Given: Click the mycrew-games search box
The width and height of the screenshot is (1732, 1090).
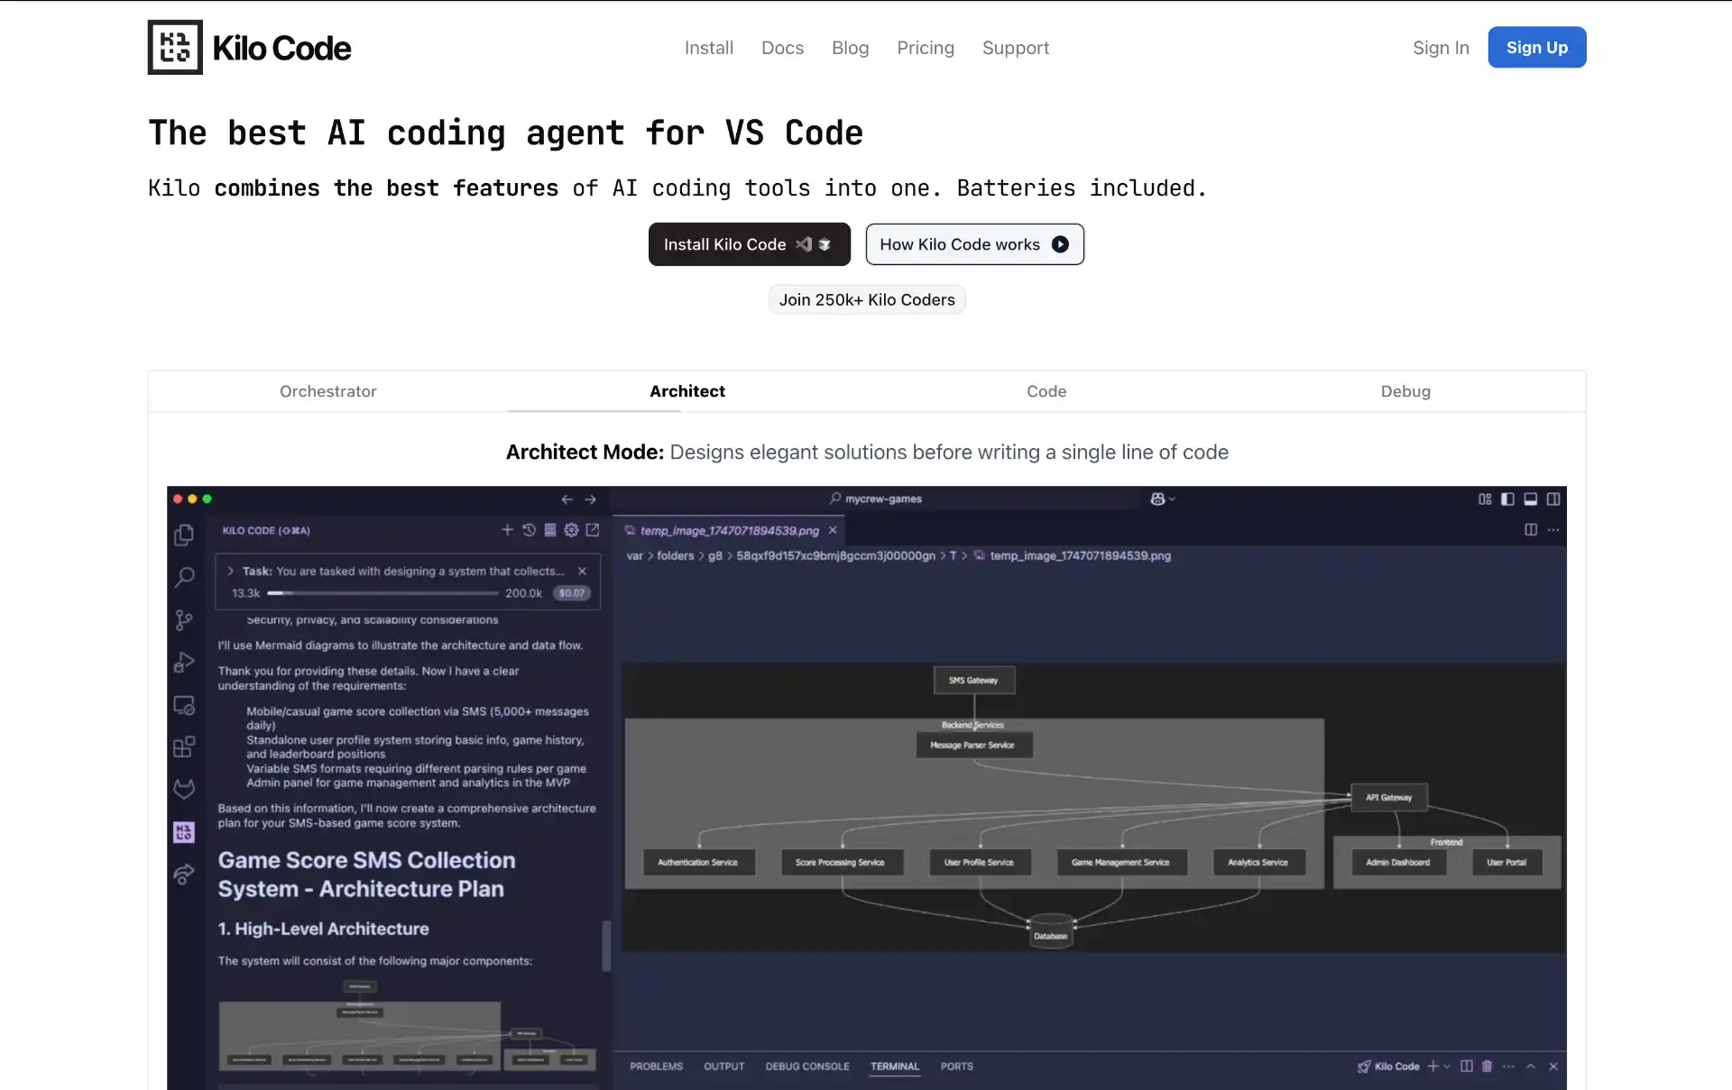Looking at the screenshot, I should [875, 499].
